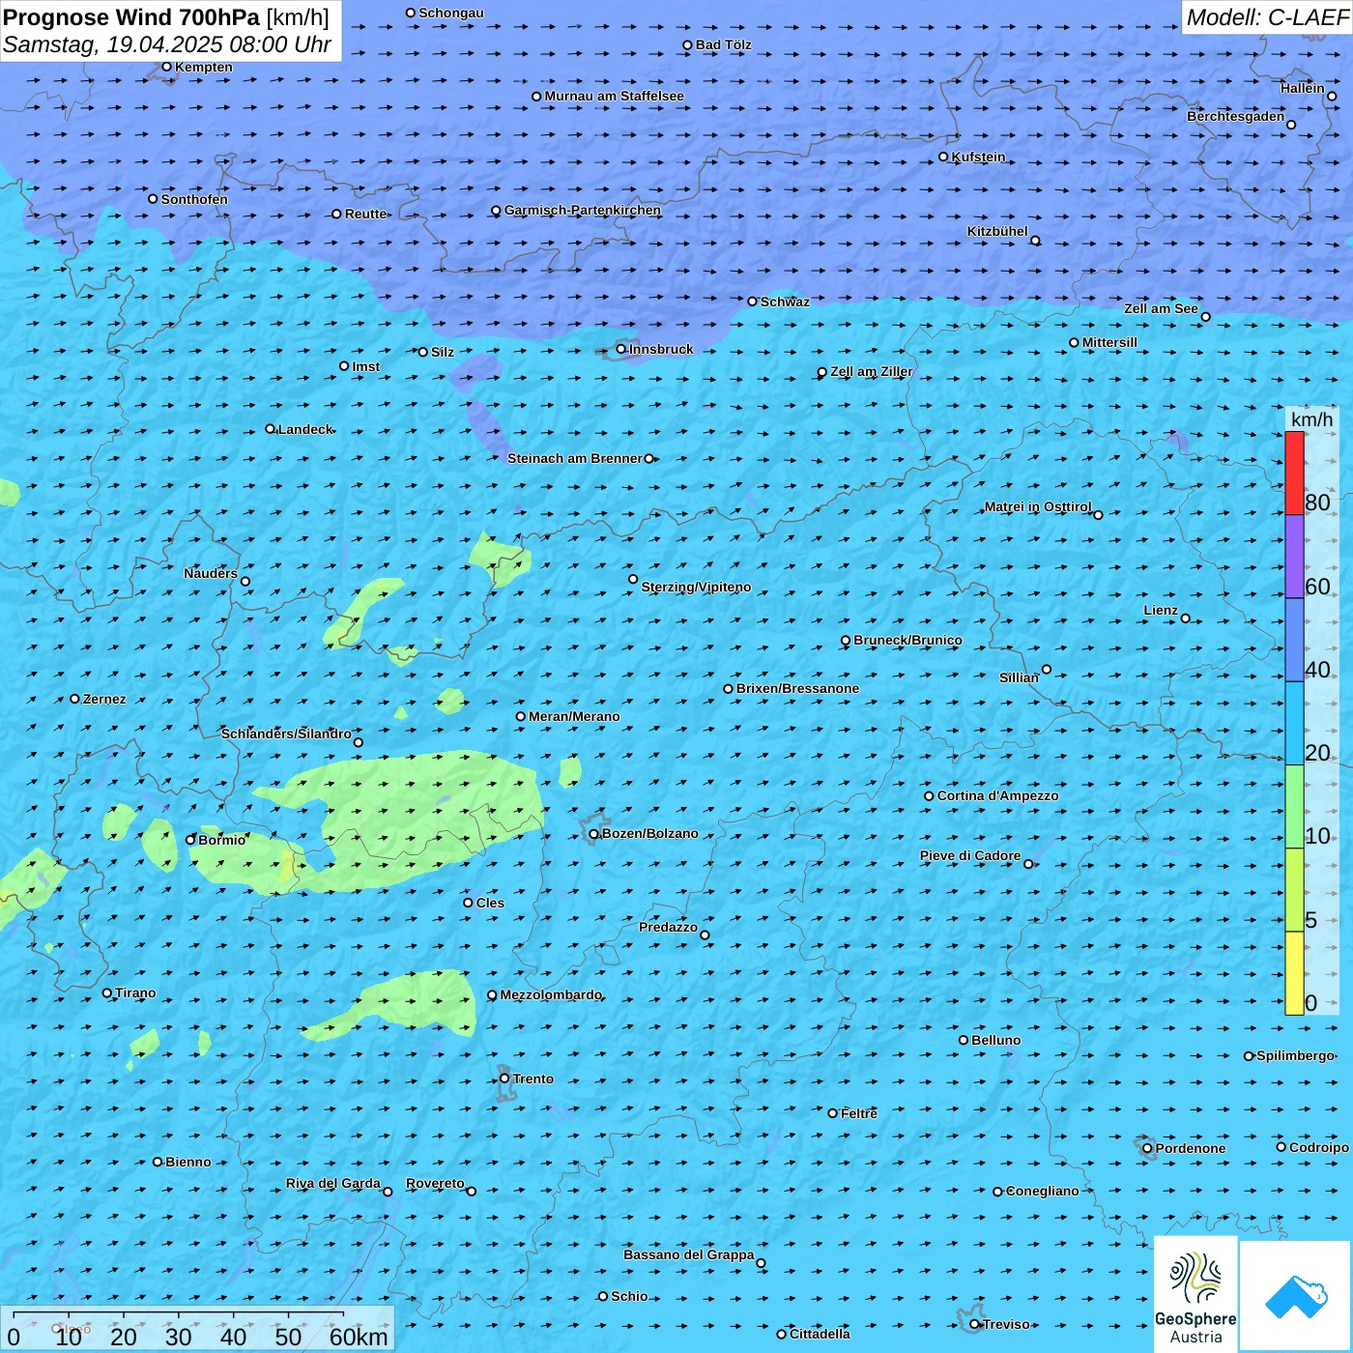Click the Landeck location dot
Viewport: 1353px width, 1353px height.
point(271,429)
